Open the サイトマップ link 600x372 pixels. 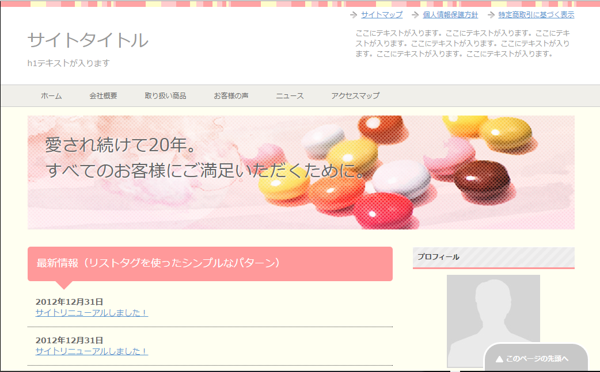382,15
